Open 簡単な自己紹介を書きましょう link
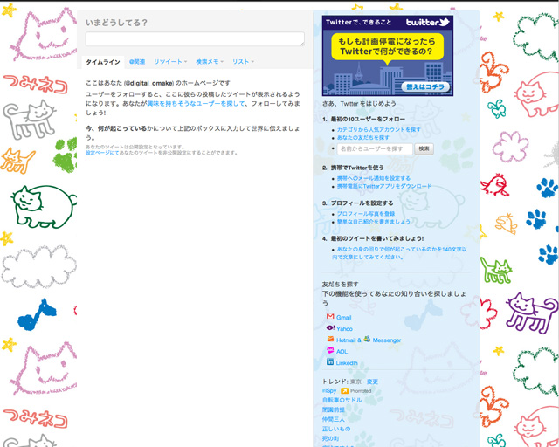 coord(373,222)
